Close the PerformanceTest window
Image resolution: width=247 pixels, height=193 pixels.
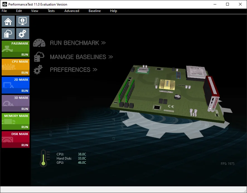240,4
